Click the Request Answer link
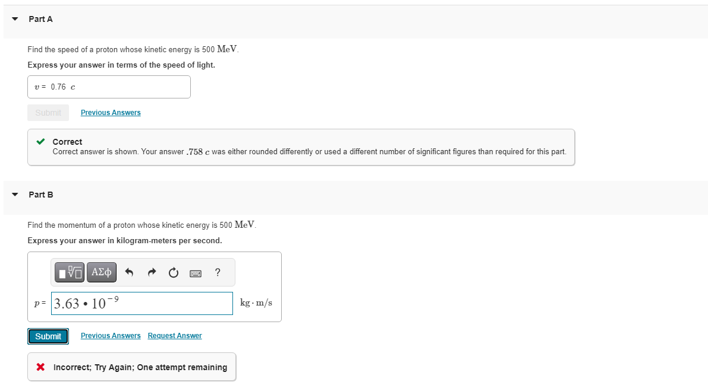Image resolution: width=708 pixels, height=385 pixels. click(x=175, y=336)
